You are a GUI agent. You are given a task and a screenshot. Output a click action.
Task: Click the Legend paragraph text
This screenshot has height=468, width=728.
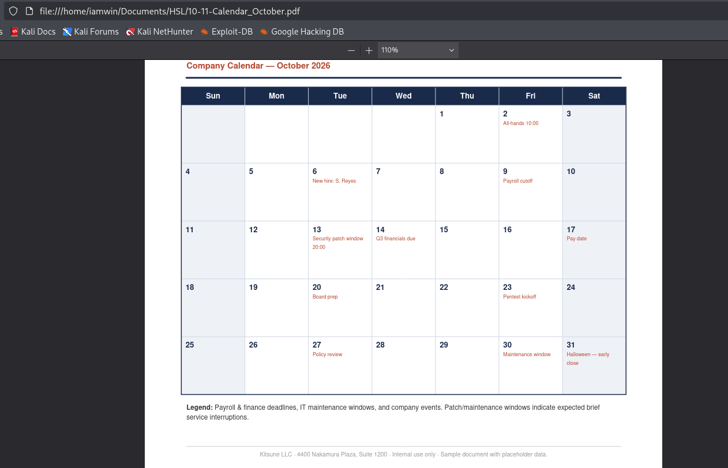point(393,412)
